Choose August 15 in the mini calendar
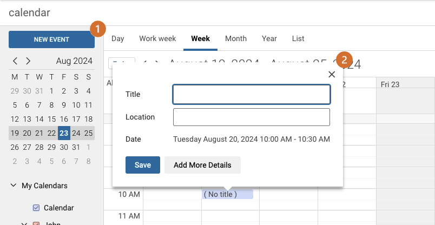The image size is (435, 225). pos(51,119)
